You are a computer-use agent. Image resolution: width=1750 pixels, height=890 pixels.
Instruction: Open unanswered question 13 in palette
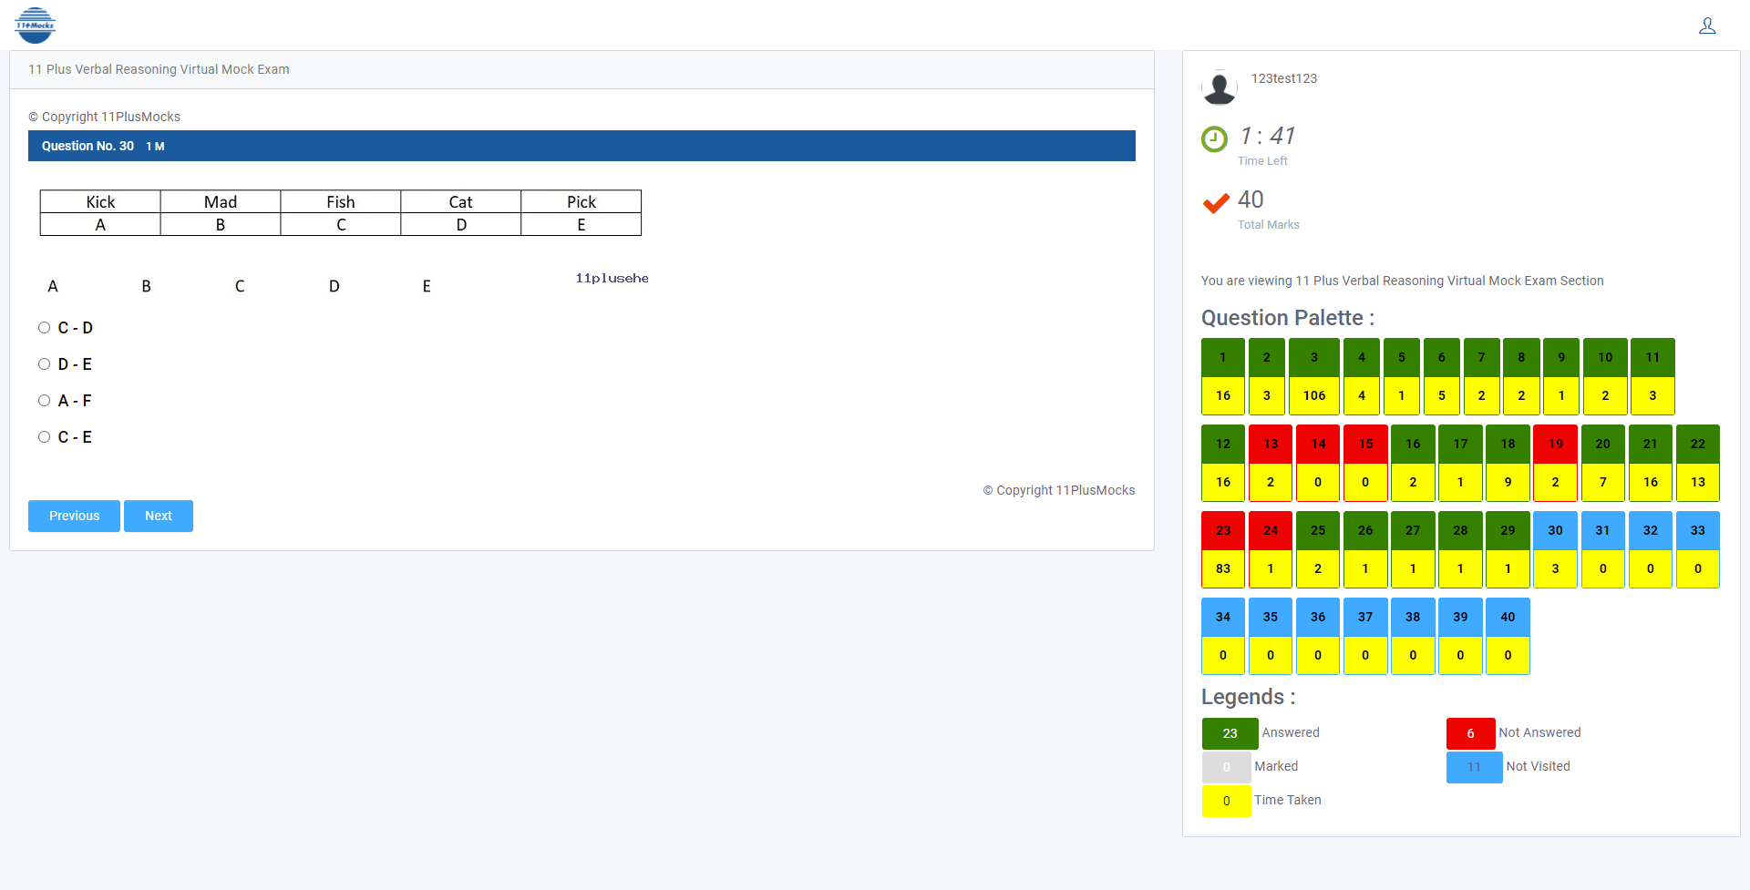(x=1271, y=445)
